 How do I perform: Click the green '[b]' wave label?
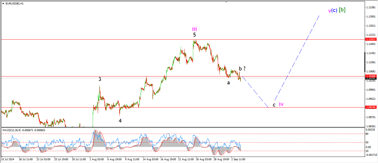click(x=342, y=10)
